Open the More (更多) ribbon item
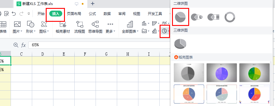The image size is (275, 106). [110, 27]
